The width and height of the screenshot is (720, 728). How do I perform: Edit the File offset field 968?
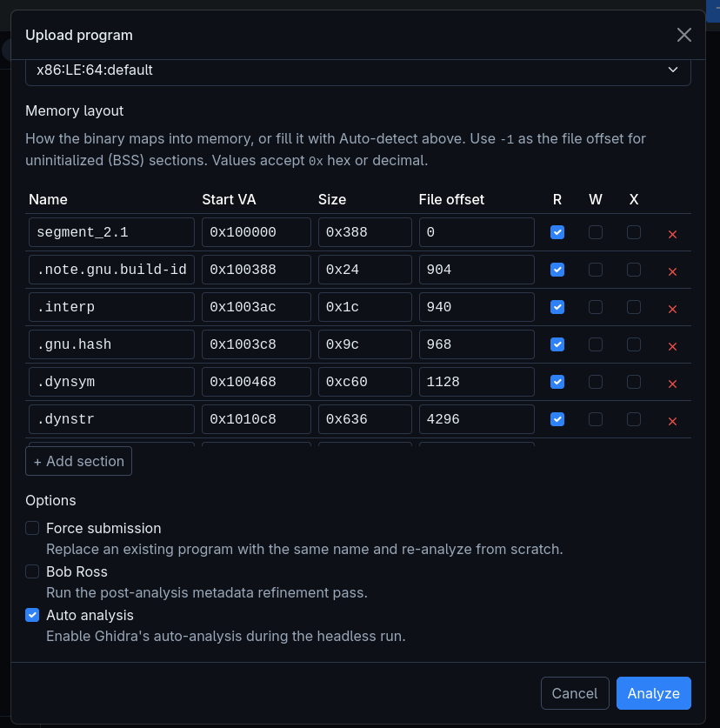[477, 344]
